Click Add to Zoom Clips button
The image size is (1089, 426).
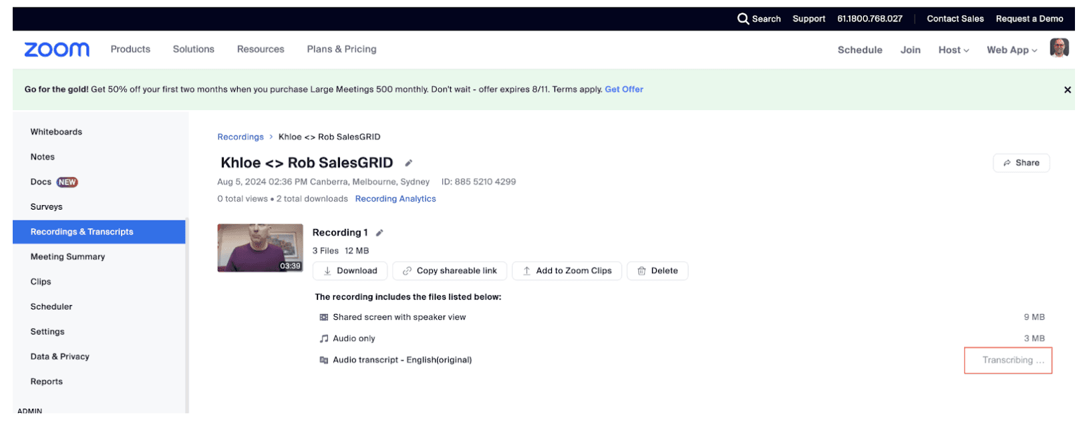(567, 271)
